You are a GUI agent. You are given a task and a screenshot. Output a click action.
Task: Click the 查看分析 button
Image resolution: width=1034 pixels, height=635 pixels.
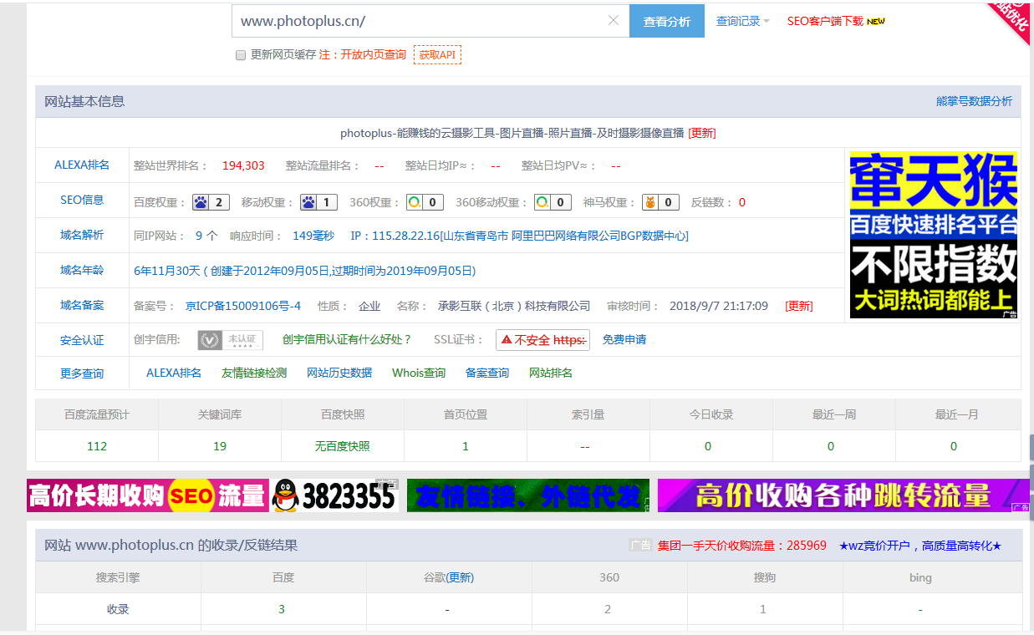pyautogui.click(x=666, y=22)
